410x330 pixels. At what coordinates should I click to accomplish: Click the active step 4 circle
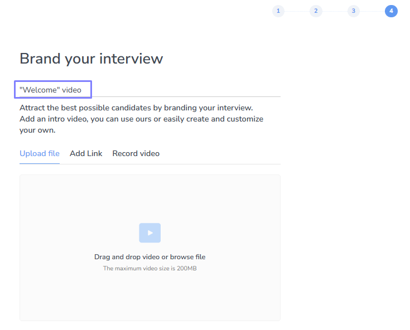[x=391, y=11]
